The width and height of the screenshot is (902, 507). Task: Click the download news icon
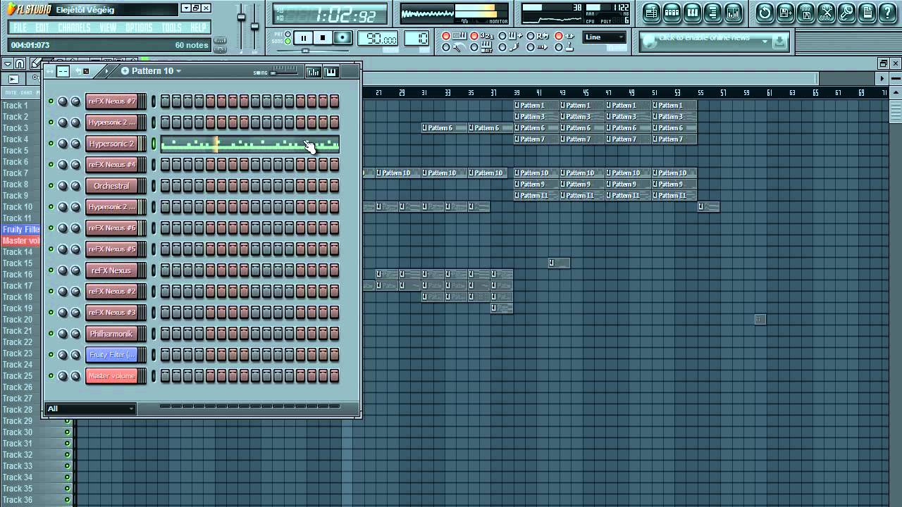(x=779, y=42)
